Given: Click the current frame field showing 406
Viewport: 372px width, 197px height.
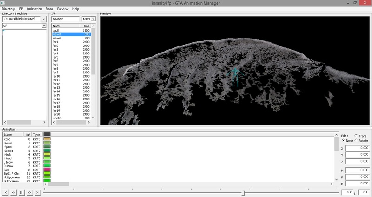Looking at the screenshot, I should point(347,192).
